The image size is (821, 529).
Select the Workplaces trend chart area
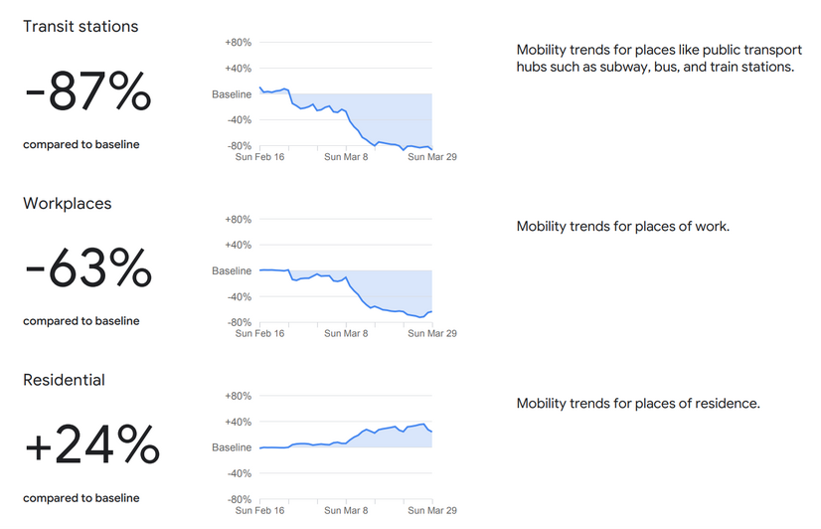[x=346, y=270]
